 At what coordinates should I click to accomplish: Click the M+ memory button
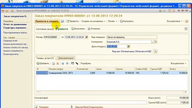tap(183, 11)
